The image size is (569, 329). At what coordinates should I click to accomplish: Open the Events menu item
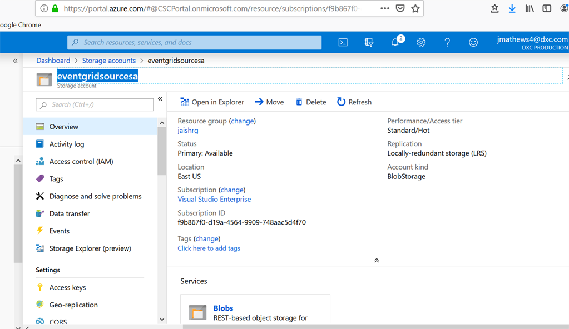click(60, 231)
